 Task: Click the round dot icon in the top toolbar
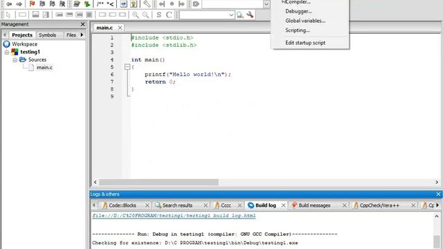coord(172,4)
